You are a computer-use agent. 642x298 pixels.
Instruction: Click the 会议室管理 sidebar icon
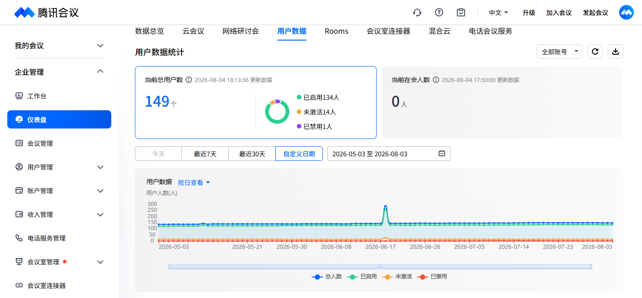[x=19, y=262]
